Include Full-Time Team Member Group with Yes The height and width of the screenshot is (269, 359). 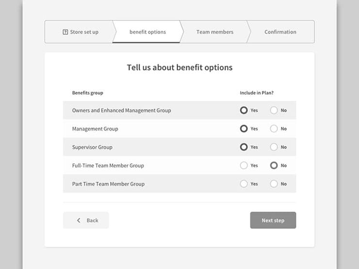tap(244, 166)
